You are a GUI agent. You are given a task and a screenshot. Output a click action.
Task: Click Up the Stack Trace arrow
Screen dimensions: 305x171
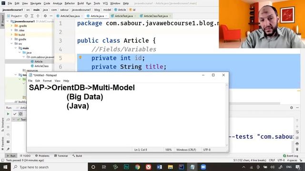tap(297, 120)
